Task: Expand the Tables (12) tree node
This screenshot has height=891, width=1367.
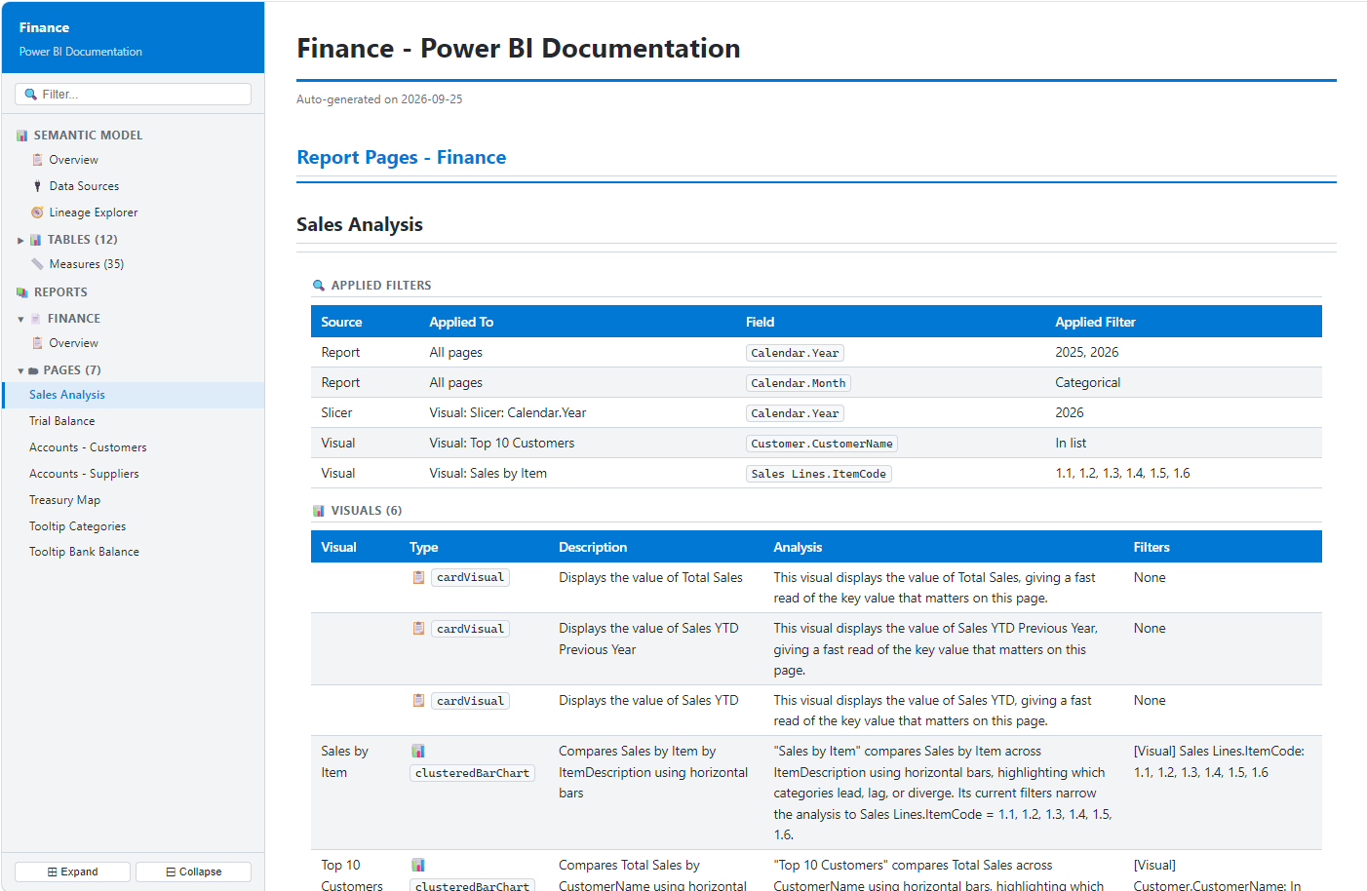Action: 20,240
